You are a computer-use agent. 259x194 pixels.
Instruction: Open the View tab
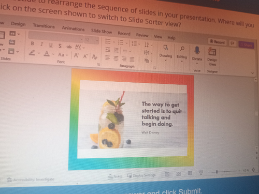[x=158, y=36]
